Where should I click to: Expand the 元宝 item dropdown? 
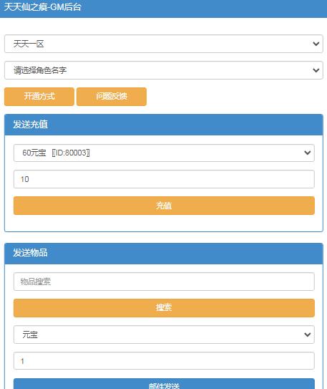click(x=164, y=335)
